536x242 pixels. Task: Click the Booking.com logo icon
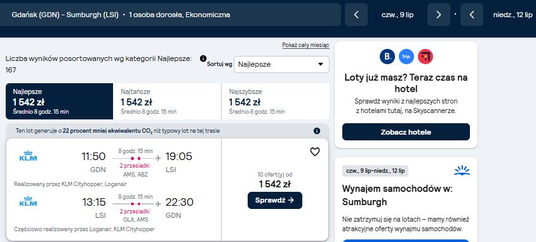387,57
